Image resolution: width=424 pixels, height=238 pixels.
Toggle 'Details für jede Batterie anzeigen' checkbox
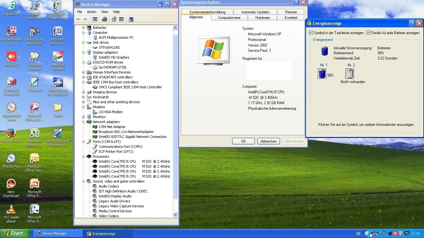click(x=368, y=33)
